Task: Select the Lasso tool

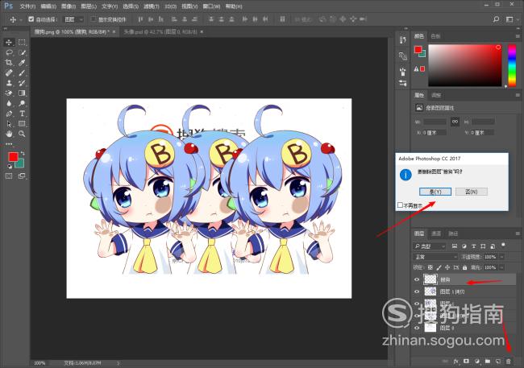Action: [9, 52]
